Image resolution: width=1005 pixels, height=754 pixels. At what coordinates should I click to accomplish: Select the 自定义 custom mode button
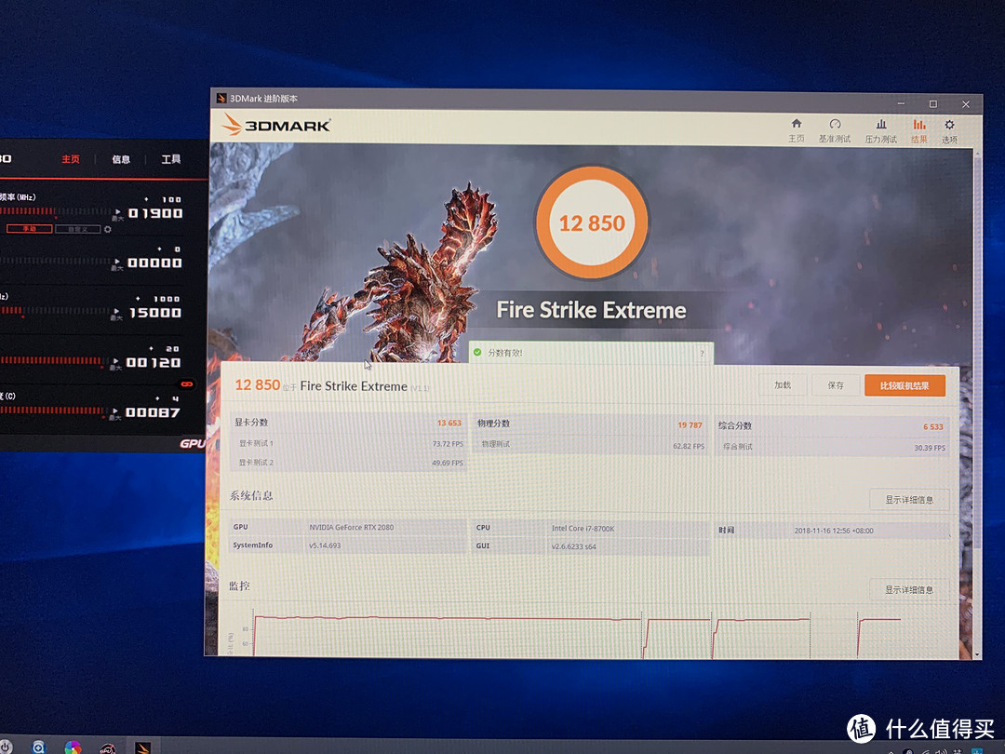click(77, 229)
